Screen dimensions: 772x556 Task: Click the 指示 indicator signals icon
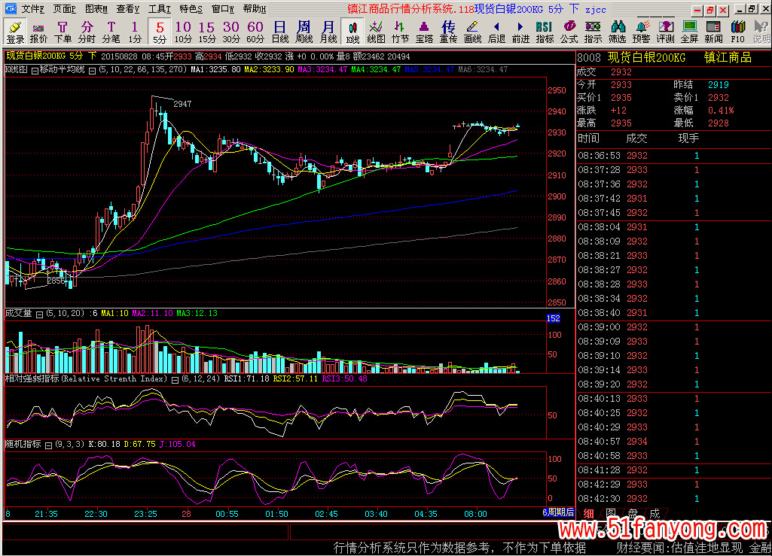593,32
